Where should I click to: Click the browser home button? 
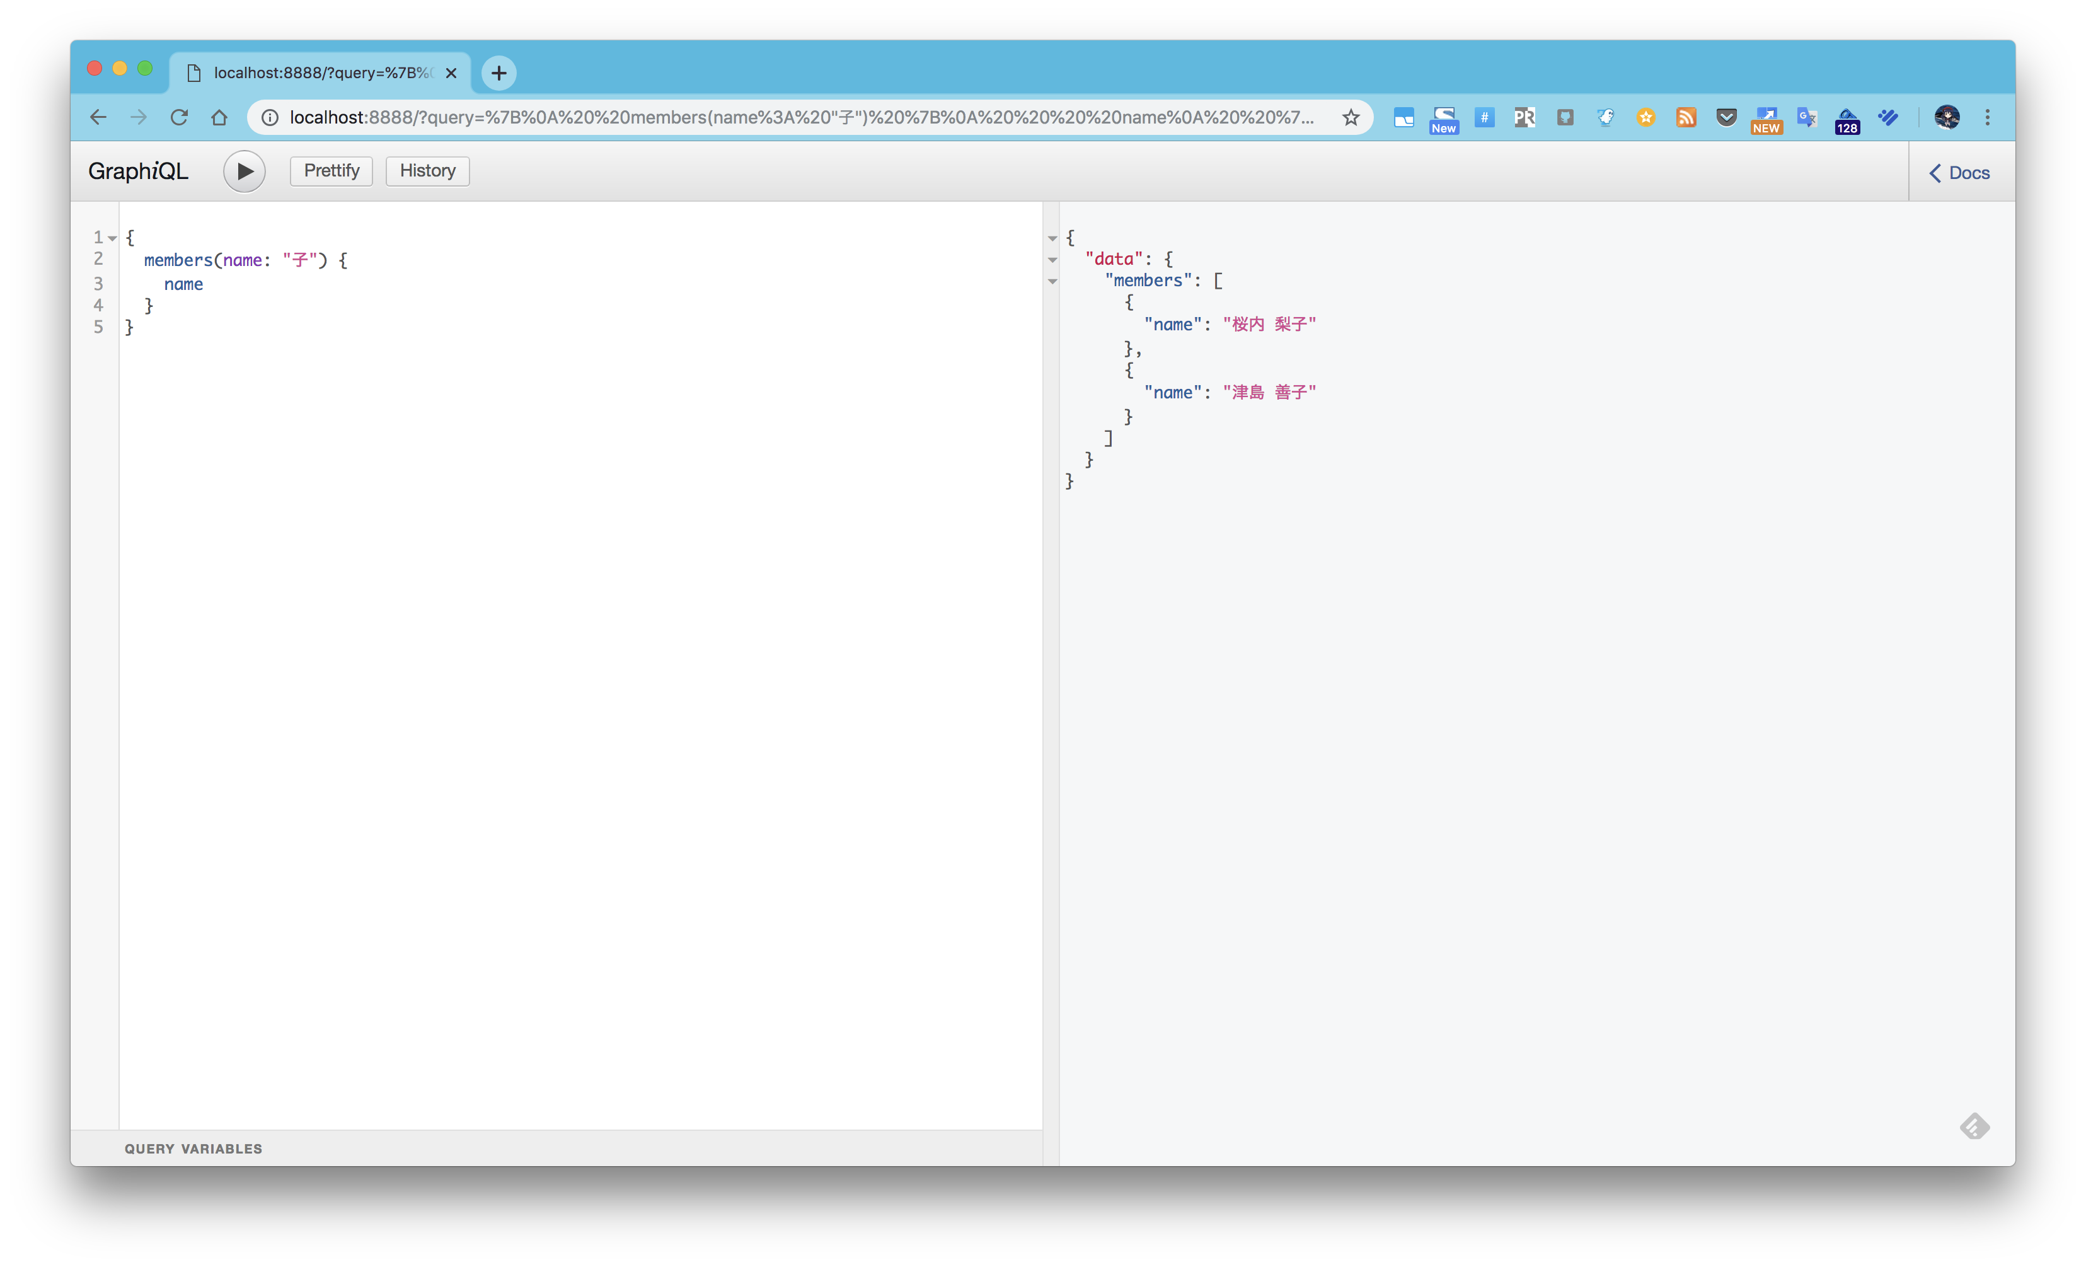click(x=219, y=118)
